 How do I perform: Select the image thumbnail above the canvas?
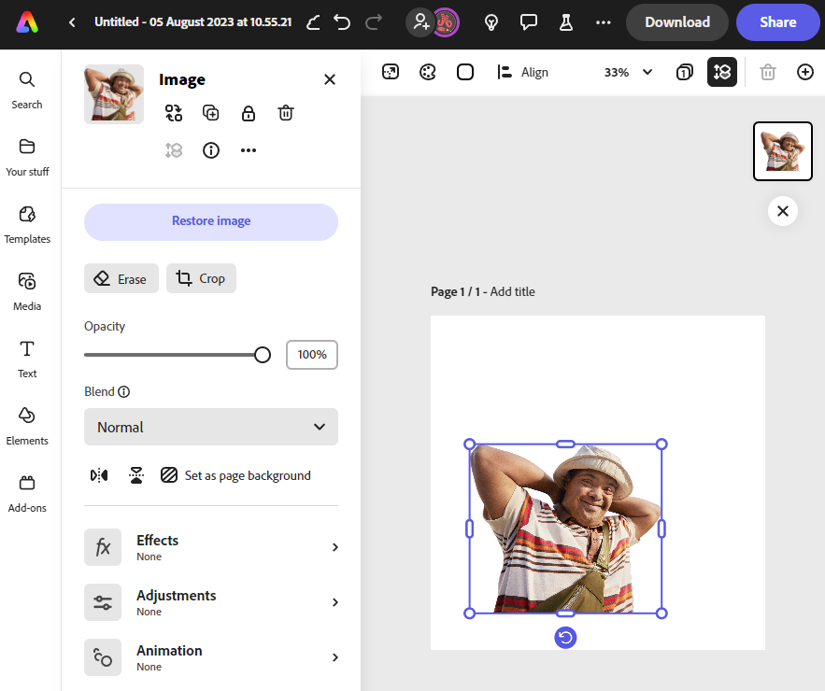(x=782, y=150)
